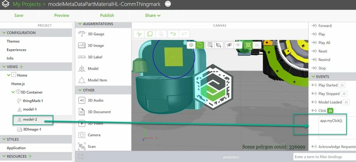
Task: Toggle JS editor for Model Loaded event
Action: click(346, 102)
